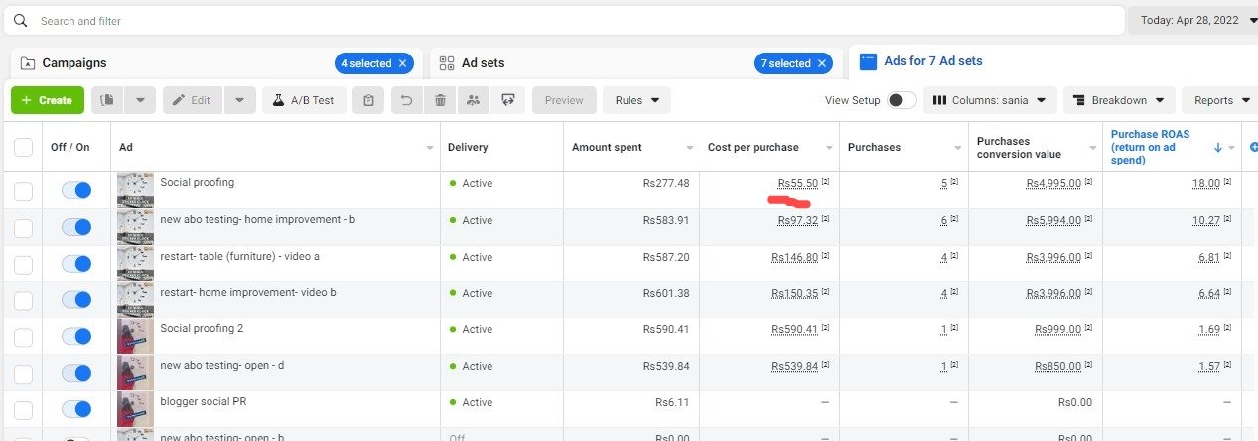Click the duplicate ad icon
The image size is (1258, 441).
pos(108,100)
